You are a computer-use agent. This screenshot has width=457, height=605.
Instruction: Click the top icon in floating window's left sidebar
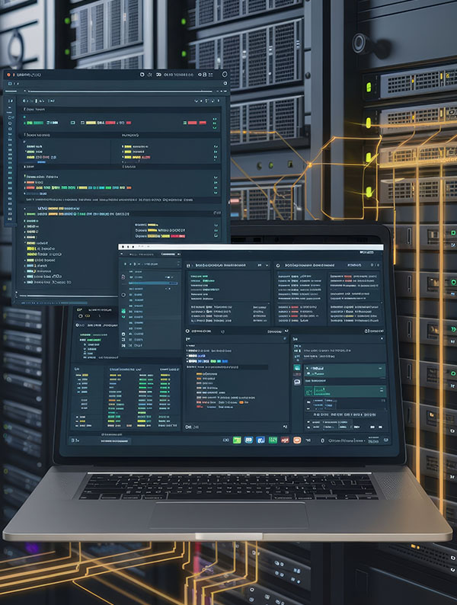pyautogui.click(x=8, y=101)
